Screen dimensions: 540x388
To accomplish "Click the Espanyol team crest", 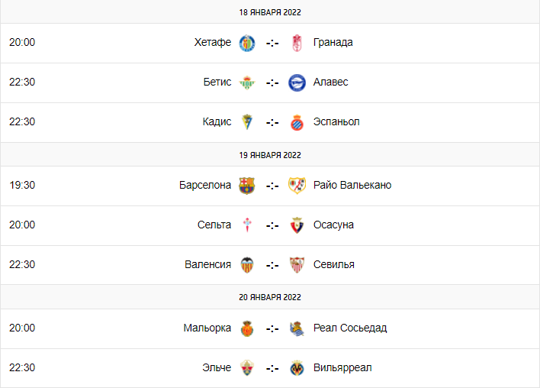I will (297, 122).
